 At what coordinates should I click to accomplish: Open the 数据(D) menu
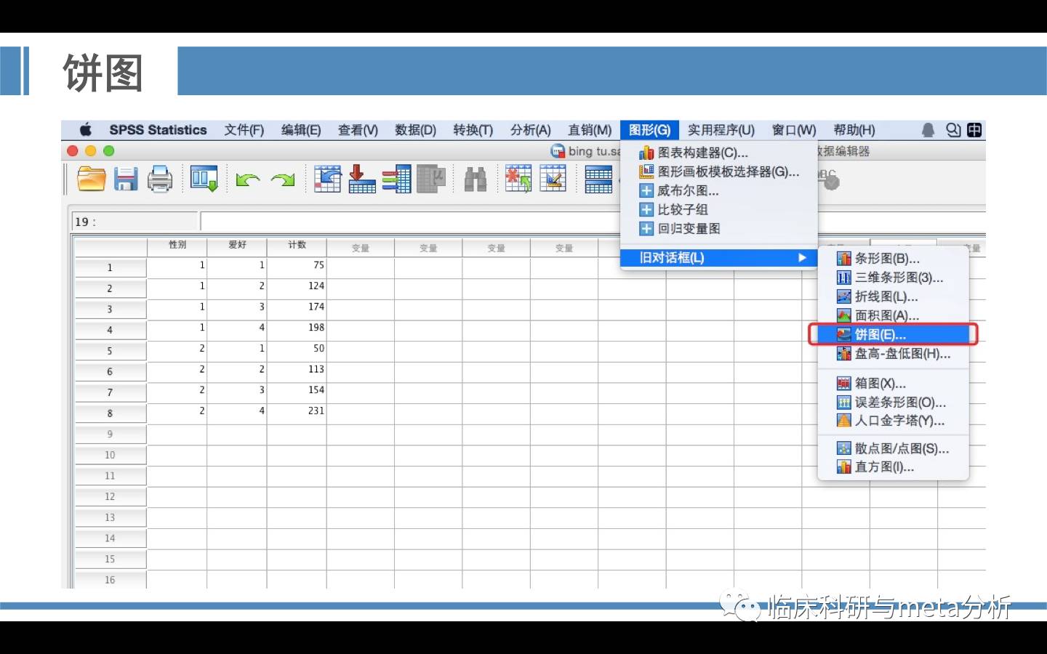[415, 130]
